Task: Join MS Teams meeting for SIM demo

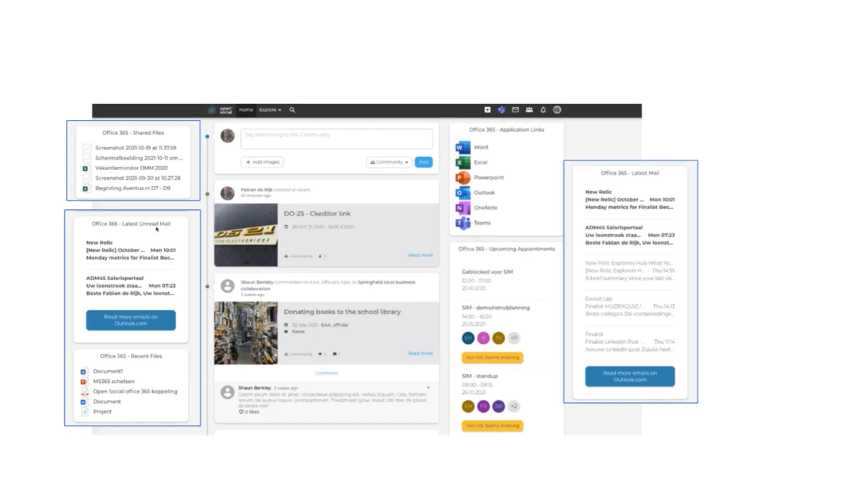Action: (x=492, y=358)
